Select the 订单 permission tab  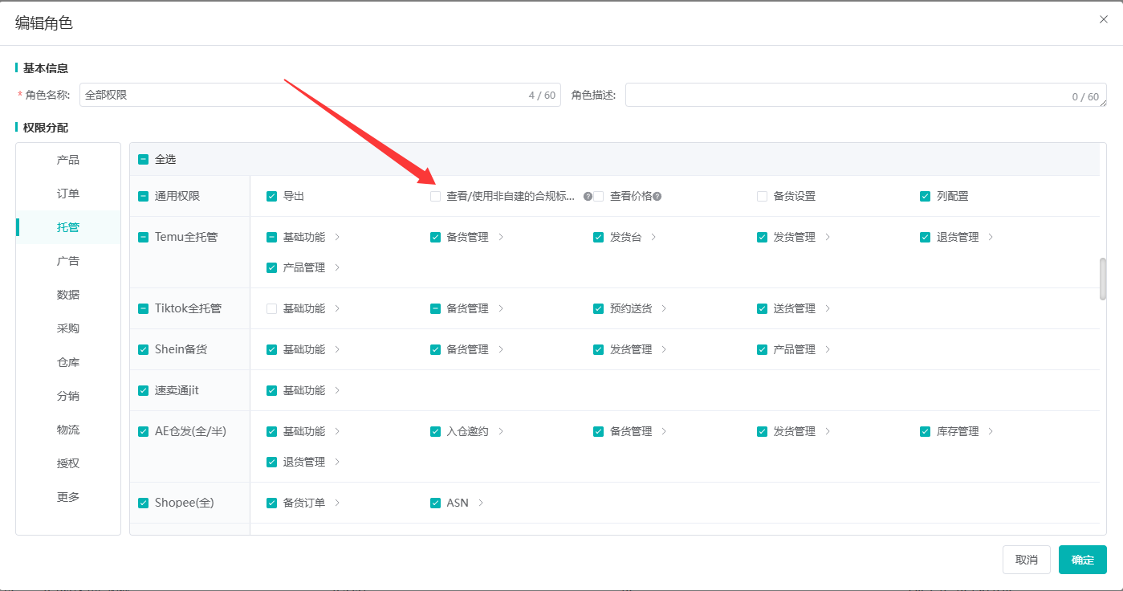coord(68,194)
